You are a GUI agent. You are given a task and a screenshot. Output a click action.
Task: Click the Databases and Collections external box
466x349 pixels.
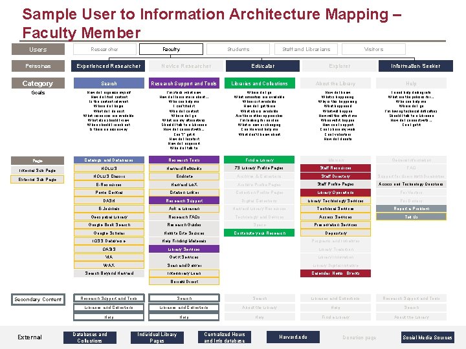click(90, 337)
